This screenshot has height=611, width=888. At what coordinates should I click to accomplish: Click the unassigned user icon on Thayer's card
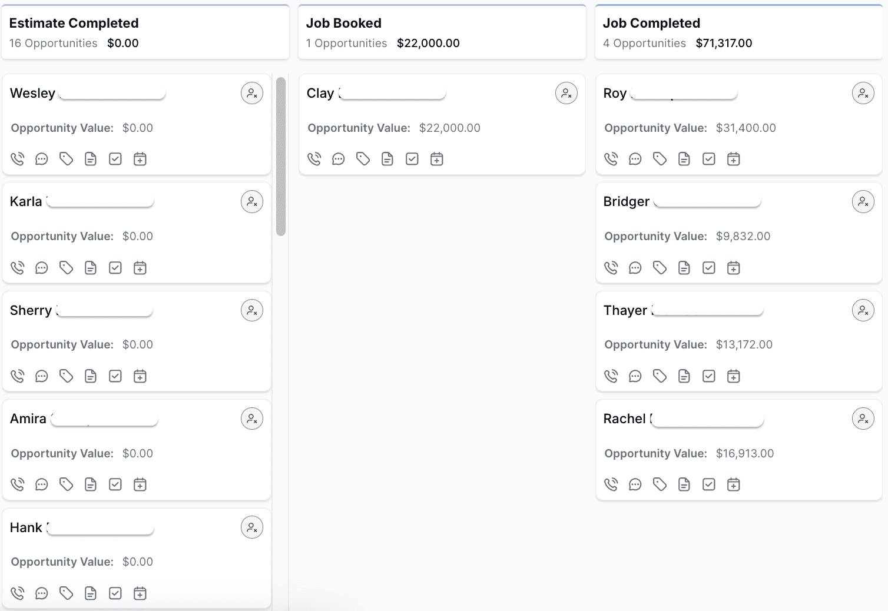[x=863, y=310]
